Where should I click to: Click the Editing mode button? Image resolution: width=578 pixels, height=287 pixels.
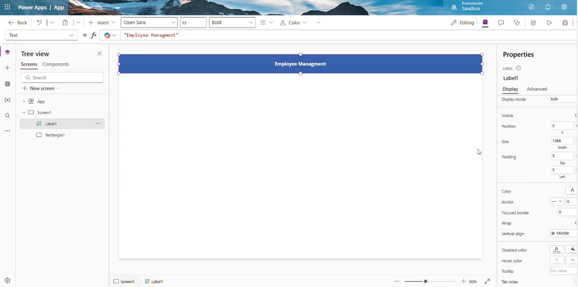click(462, 23)
